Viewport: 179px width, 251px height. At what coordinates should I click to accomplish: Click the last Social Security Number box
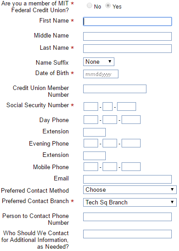(x=127, y=107)
